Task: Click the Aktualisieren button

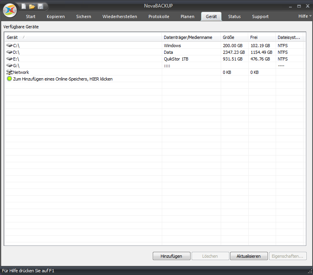Action: (249, 256)
